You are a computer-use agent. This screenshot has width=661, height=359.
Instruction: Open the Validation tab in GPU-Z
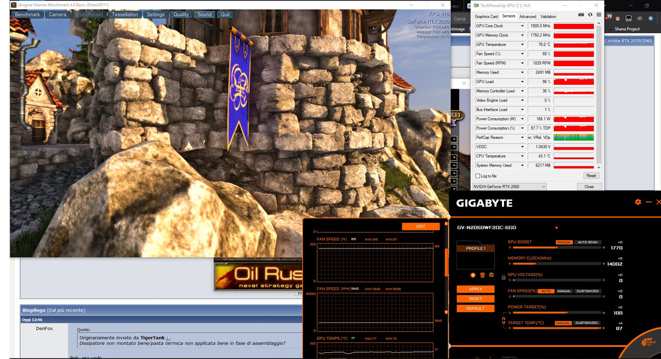[548, 17]
